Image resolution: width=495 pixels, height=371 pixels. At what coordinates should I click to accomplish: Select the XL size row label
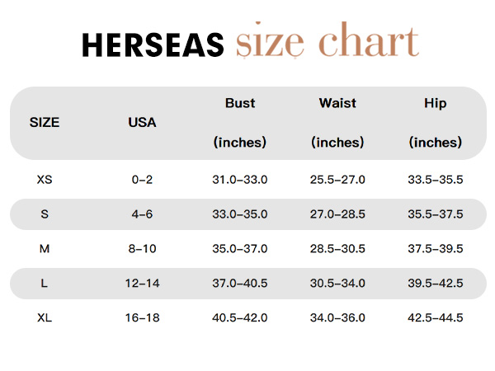pyautogui.click(x=45, y=317)
